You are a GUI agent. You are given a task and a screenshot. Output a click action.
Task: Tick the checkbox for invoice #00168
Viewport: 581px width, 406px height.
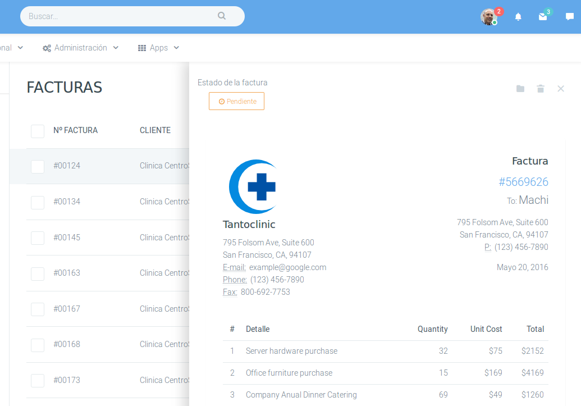click(x=38, y=345)
